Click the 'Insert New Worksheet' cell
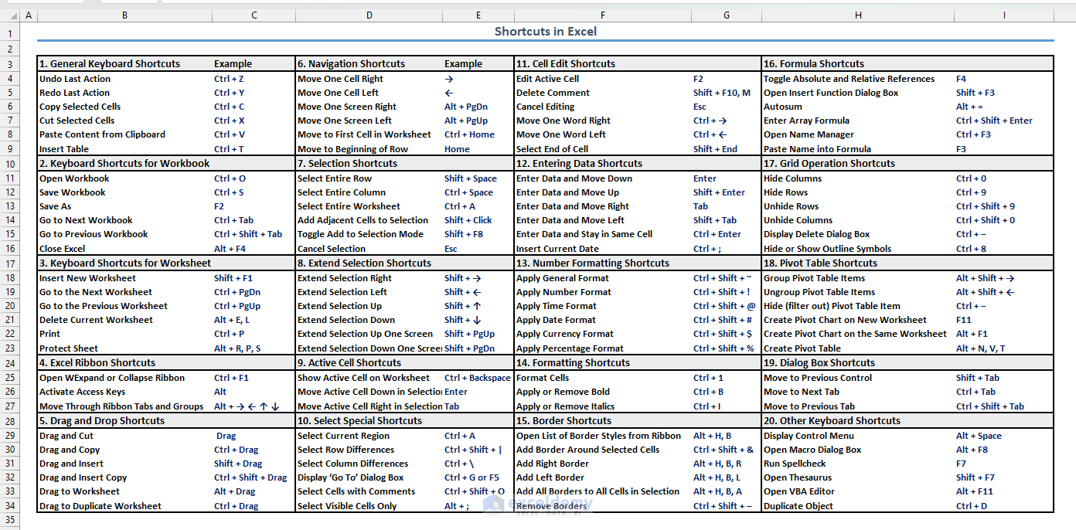 click(x=124, y=278)
